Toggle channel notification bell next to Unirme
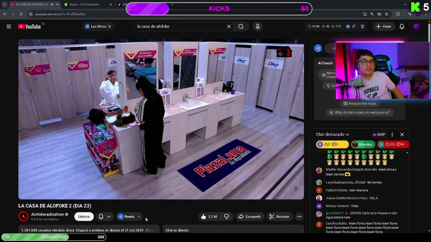431x242 pixels. click(101, 217)
